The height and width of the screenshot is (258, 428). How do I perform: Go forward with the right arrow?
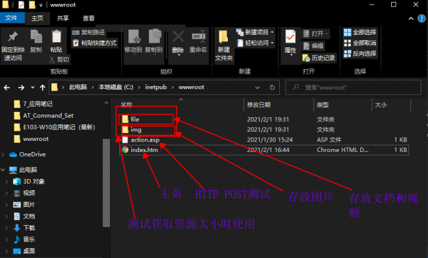[21, 88]
